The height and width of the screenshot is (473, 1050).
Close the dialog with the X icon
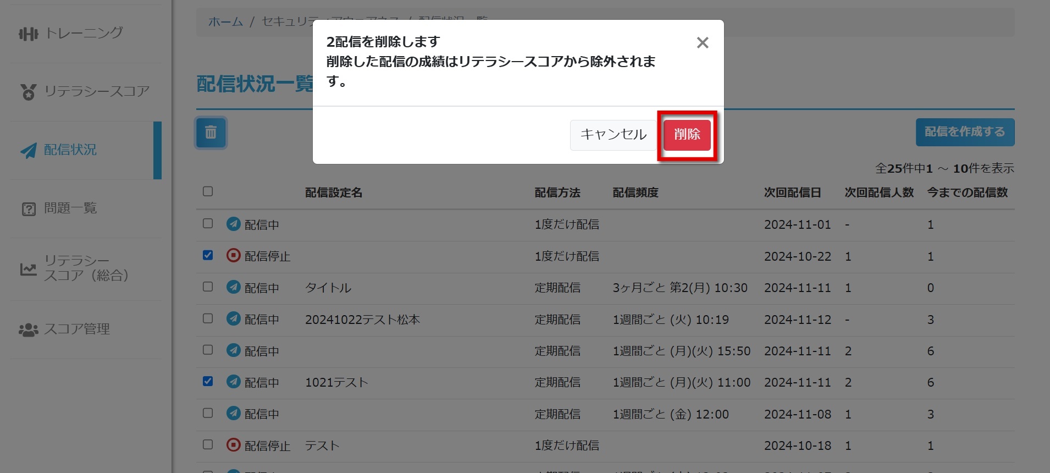702,43
